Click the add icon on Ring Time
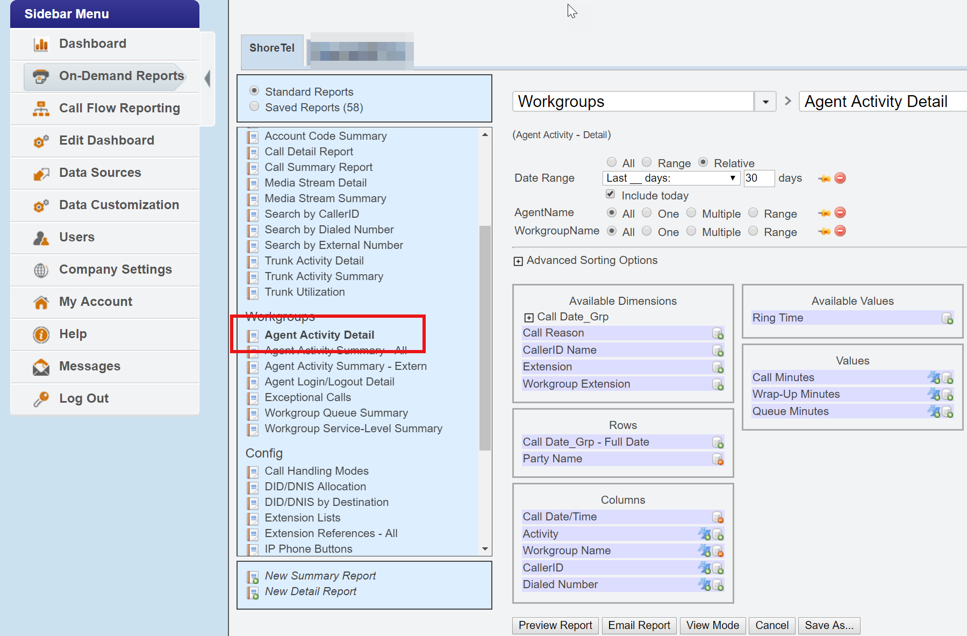 click(947, 318)
